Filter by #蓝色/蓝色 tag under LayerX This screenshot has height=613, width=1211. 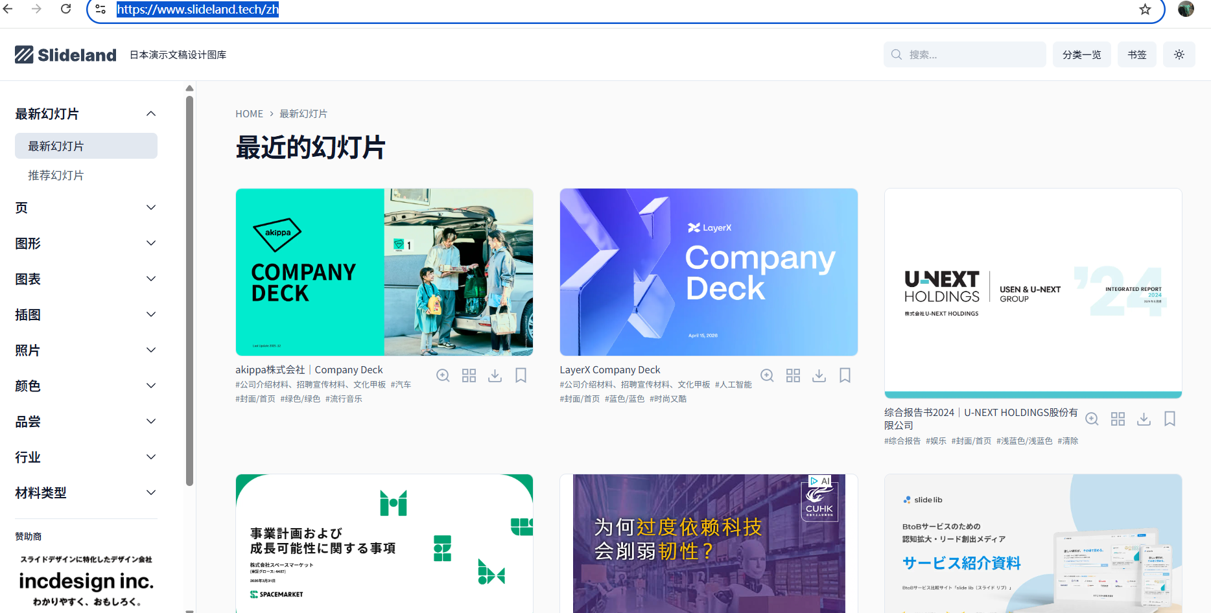pos(624,399)
